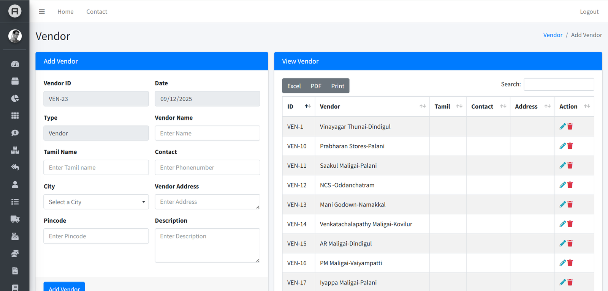Edit vendor VEN-10 Prabharan Stores
608x291 pixels.
(x=563, y=146)
